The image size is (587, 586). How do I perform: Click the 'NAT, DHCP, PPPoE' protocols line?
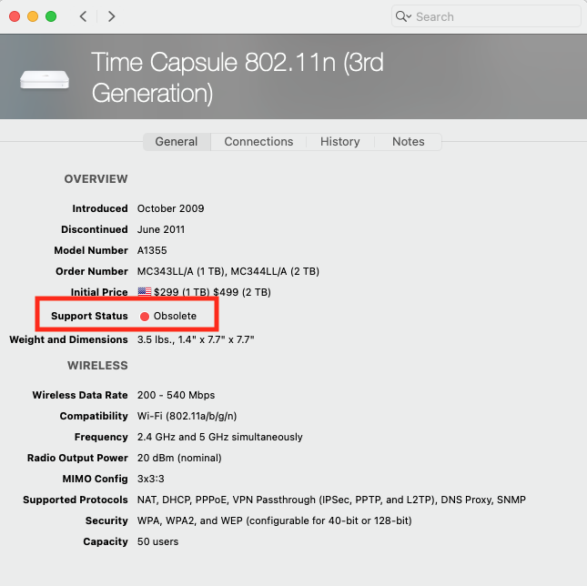coord(331,500)
